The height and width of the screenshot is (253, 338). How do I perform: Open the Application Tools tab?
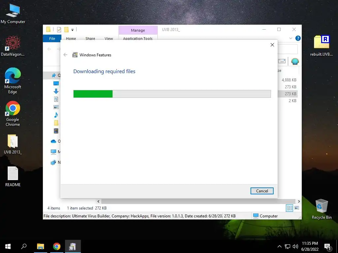tap(138, 39)
